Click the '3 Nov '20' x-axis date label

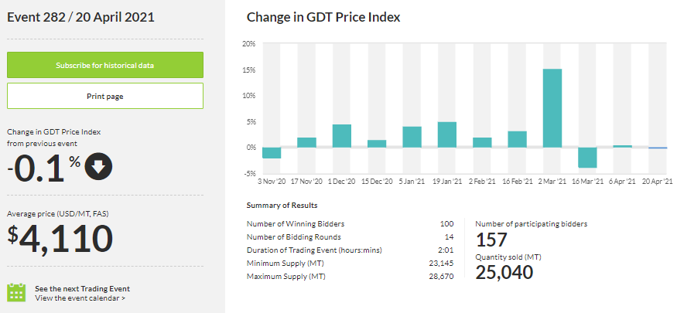point(272,182)
